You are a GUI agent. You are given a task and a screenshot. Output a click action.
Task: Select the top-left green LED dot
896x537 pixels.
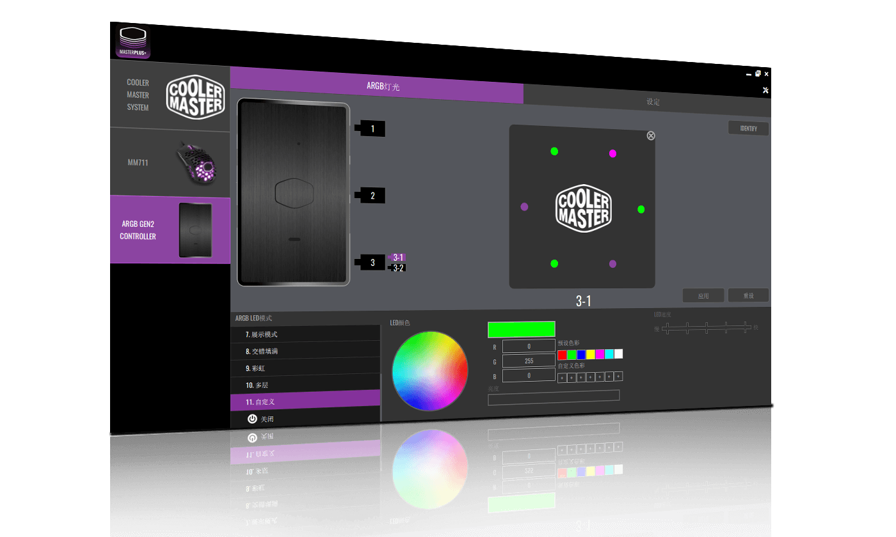tap(554, 152)
